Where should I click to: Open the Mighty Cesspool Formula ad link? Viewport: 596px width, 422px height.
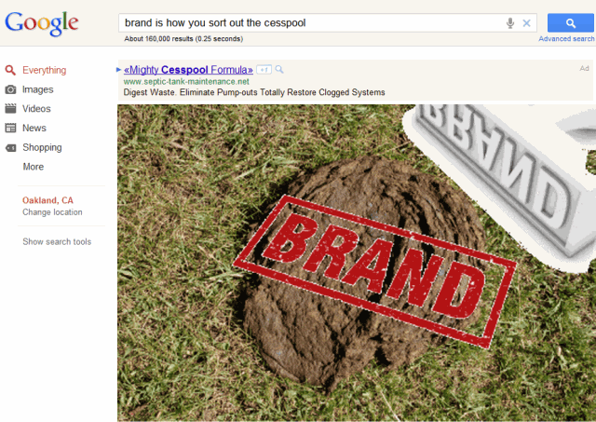click(188, 70)
